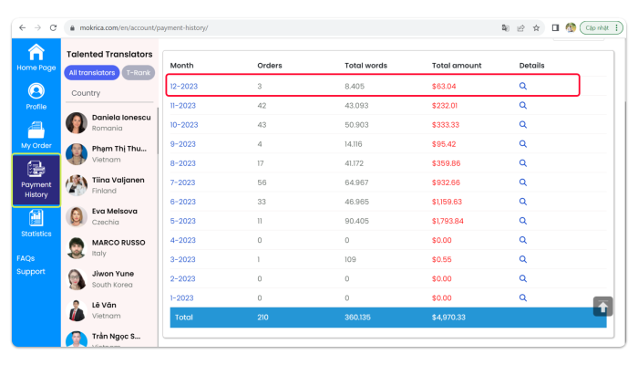The width and height of the screenshot is (638, 365).
Task: Open the Home Page sidebar icon
Action: pyautogui.click(x=36, y=57)
